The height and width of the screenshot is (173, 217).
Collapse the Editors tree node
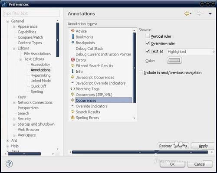pos(14,49)
